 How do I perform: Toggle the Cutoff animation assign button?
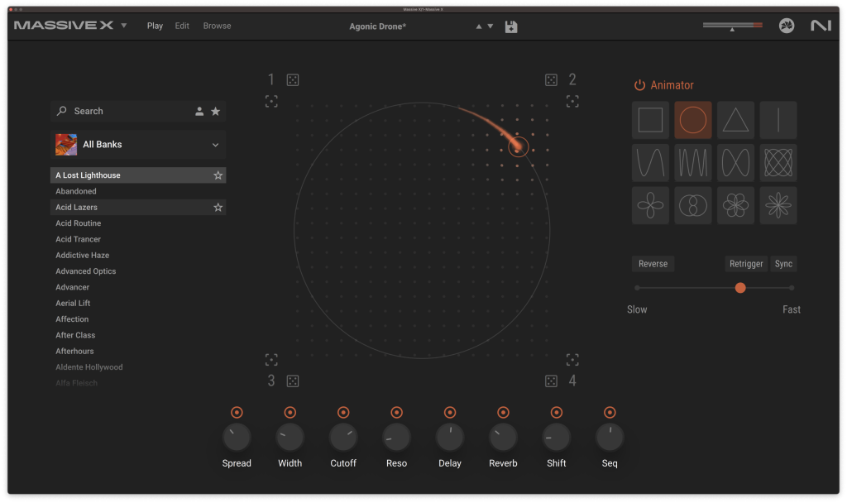[343, 412]
